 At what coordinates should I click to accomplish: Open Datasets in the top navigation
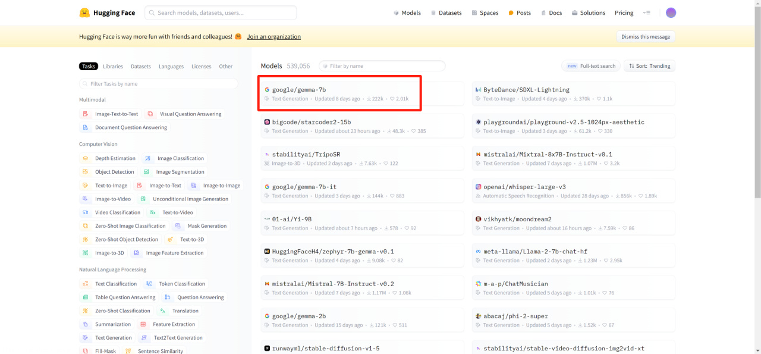tap(446, 12)
